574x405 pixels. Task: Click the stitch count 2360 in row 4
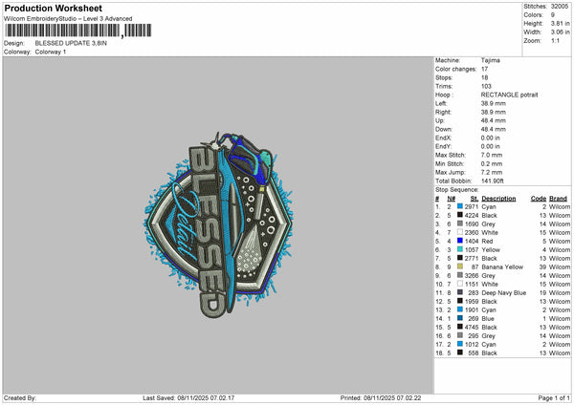coord(472,232)
